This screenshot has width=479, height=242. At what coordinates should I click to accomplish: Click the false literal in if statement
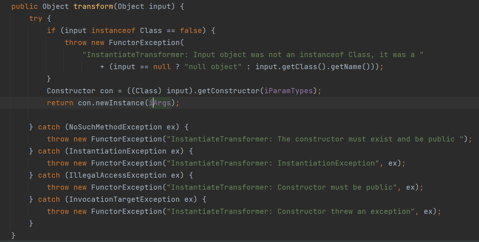coord(191,31)
